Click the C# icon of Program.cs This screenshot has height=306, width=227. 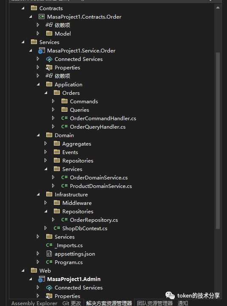pos(49,262)
